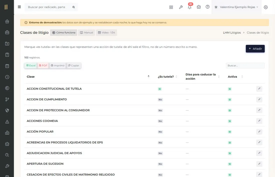This screenshot has width=275, height=177.
Task: Open the Valentina Ejemplo Rojas user dropdown
Action: point(236,7)
